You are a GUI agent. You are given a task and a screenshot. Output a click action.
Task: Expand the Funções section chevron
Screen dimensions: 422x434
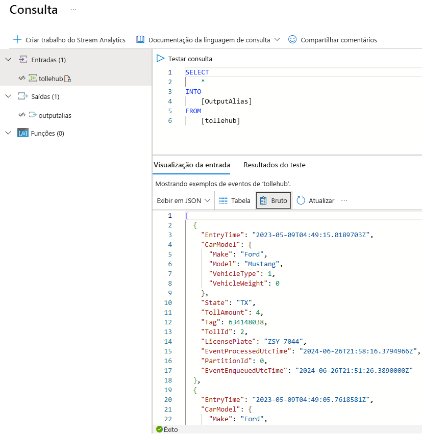[8, 134]
